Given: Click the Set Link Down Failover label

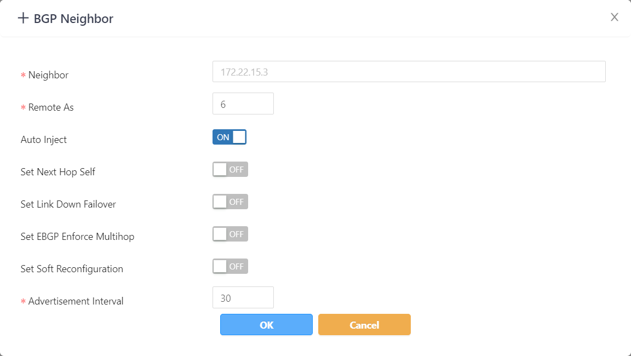Looking at the screenshot, I should click(68, 204).
